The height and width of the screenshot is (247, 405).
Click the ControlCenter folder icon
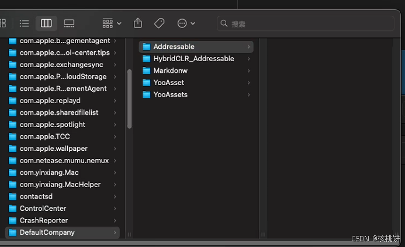coord(13,209)
